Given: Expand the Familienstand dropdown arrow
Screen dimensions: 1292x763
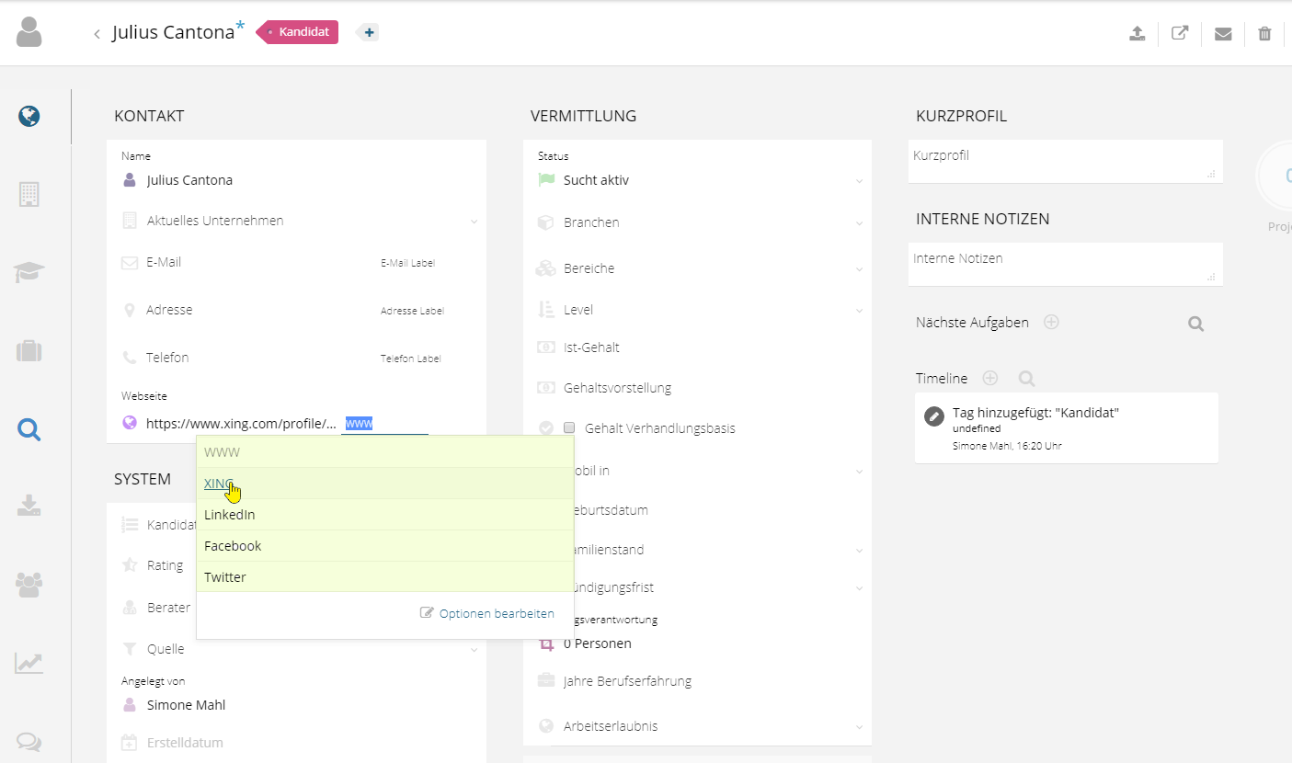Looking at the screenshot, I should (x=859, y=551).
